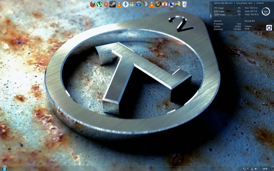This screenshot has height=171, width=274.
Task: Click the "Network" heading in widget
Action: click(x=218, y=21)
